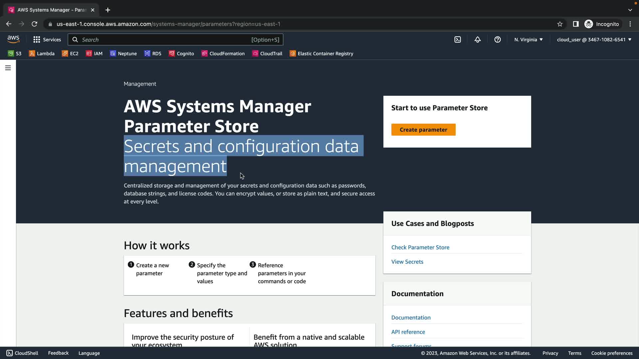Open a new browser tab
Screen dimensions: 639x359
click(108, 10)
